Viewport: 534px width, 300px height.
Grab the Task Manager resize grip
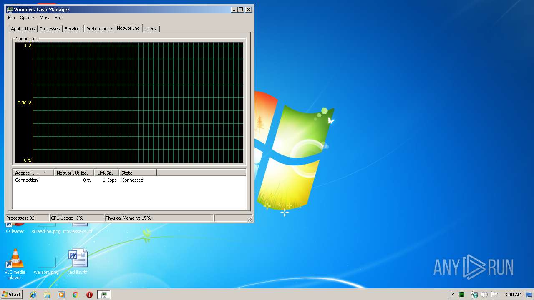tap(250, 219)
